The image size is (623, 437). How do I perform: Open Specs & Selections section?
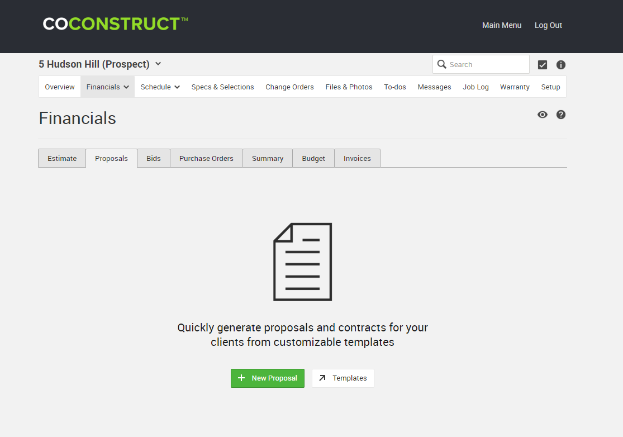pyautogui.click(x=222, y=87)
